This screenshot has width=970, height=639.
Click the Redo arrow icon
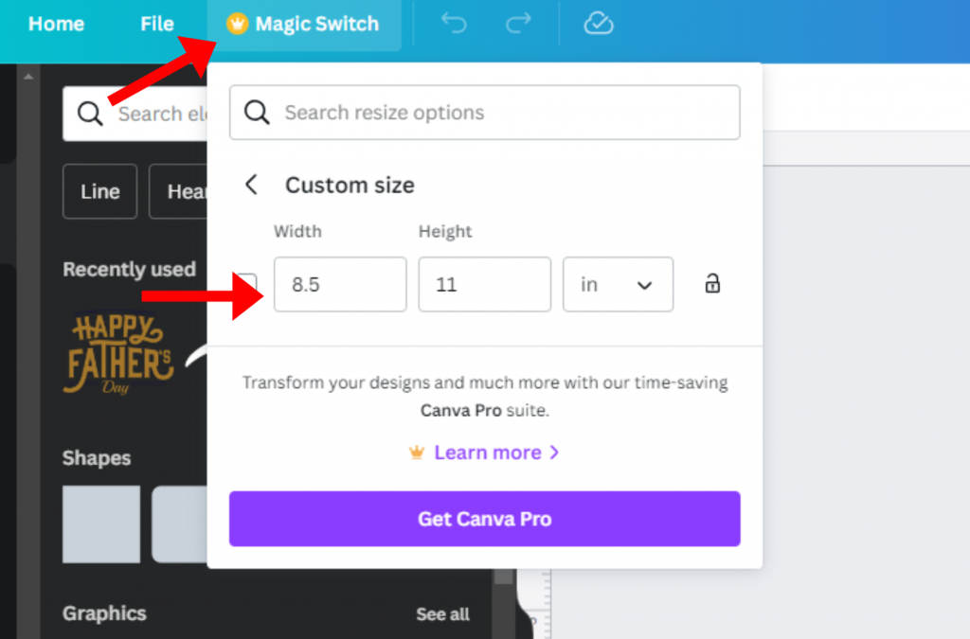[518, 24]
